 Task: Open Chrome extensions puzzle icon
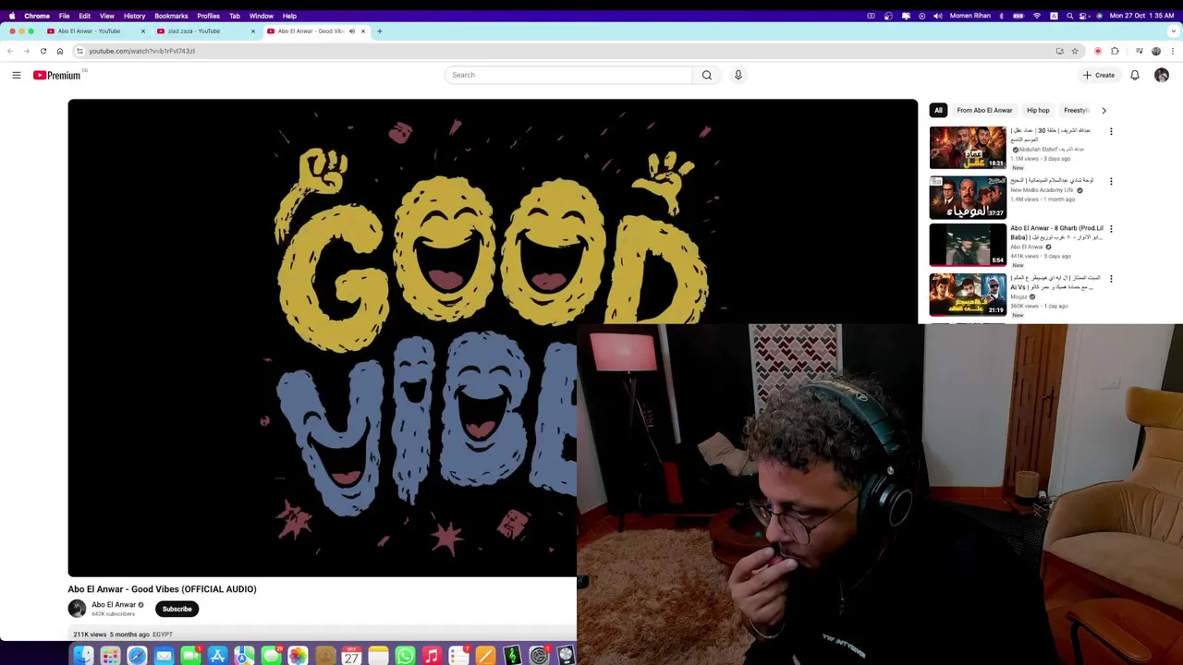[1115, 51]
